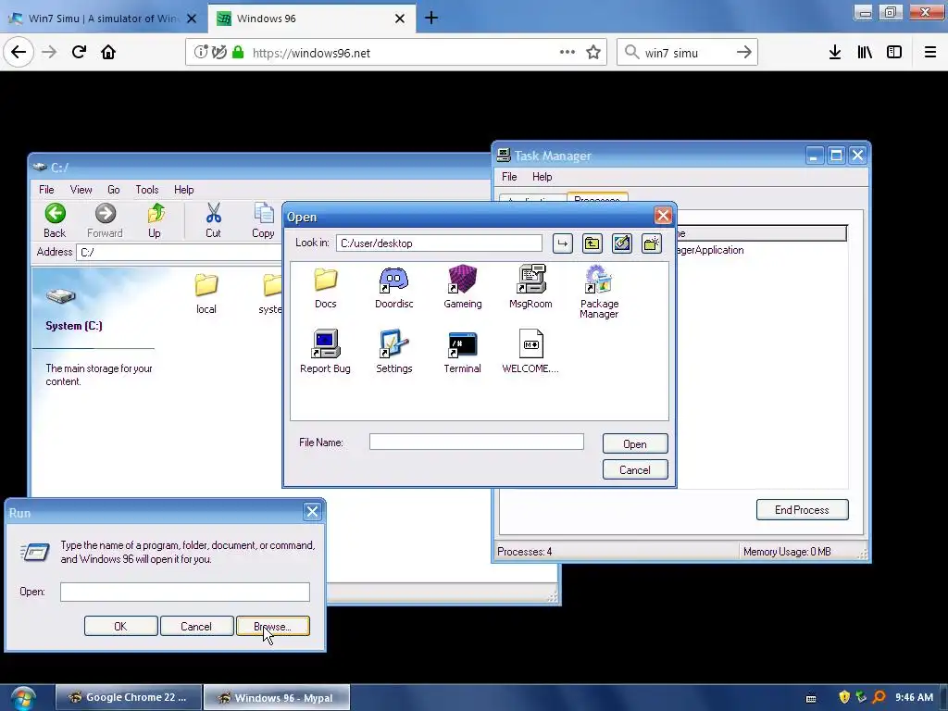Click the Look in path field

(x=439, y=243)
